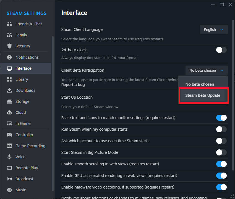
Task: Click the Cloud sync icon
Action: tap(9, 112)
